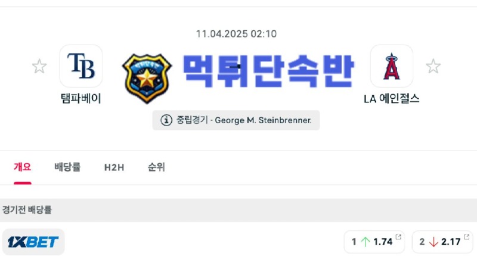This screenshot has width=477, height=256.
Task: Click the Tampa Bay Rays TB logo
Action: [x=81, y=66]
